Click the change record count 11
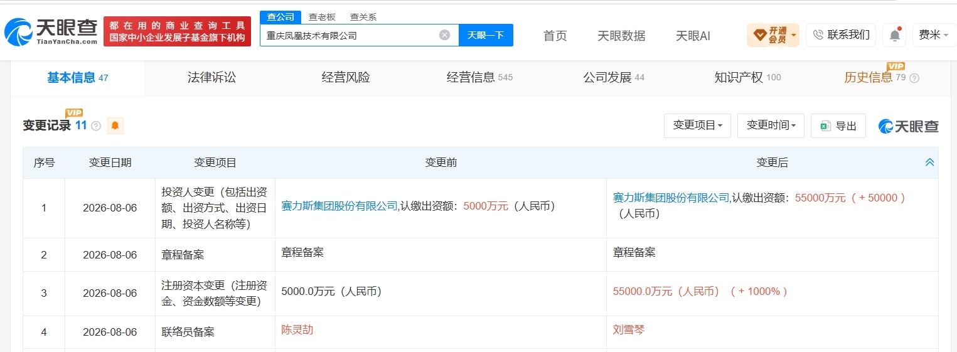The image size is (957, 352). (81, 125)
